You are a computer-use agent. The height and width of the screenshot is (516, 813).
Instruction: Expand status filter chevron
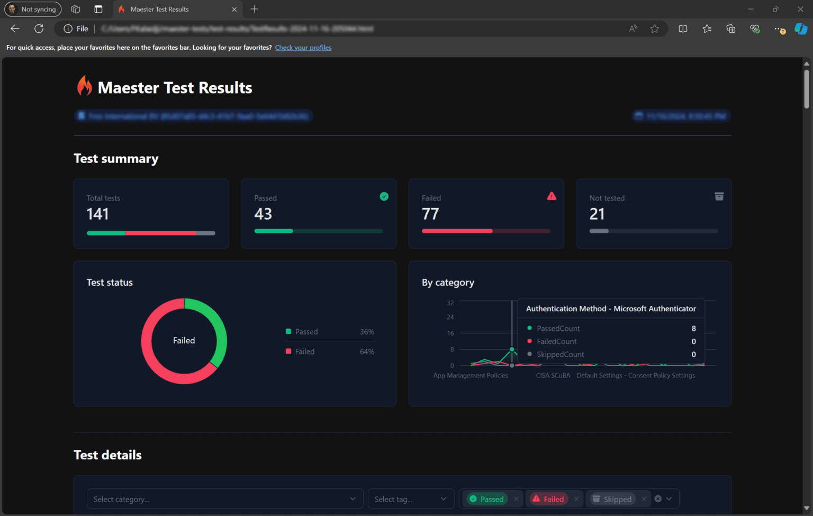(x=669, y=499)
